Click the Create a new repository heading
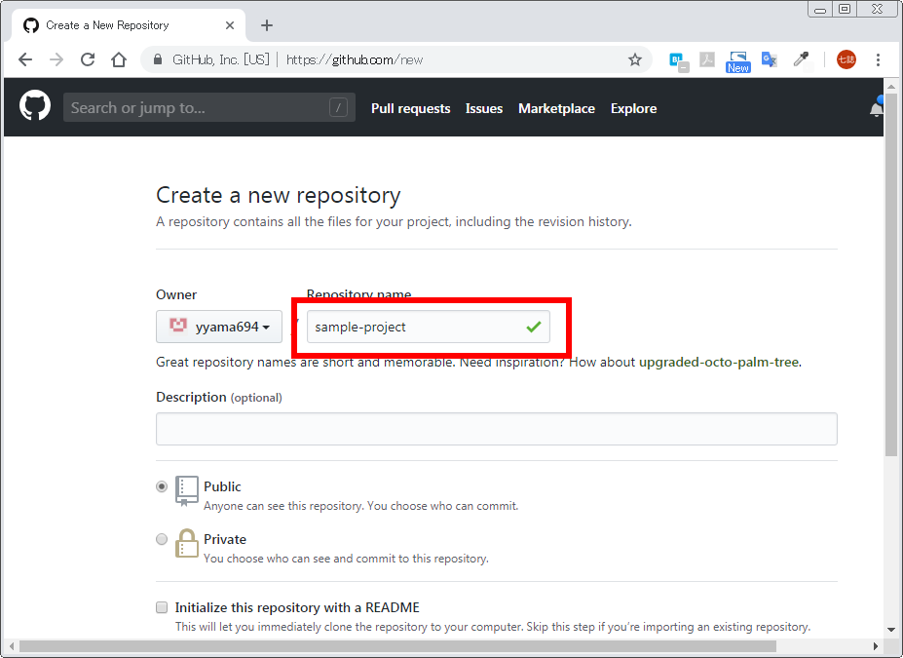 279,195
